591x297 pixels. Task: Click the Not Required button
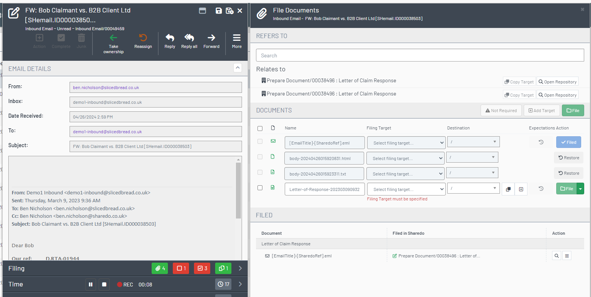pyautogui.click(x=501, y=110)
